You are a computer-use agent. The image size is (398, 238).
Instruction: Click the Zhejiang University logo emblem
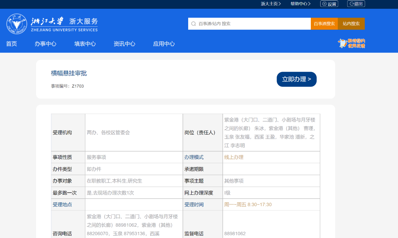point(17,24)
